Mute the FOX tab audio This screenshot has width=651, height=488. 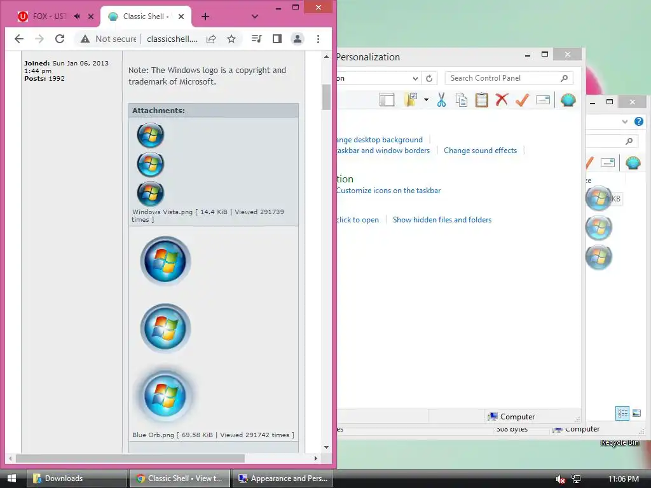click(x=77, y=17)
